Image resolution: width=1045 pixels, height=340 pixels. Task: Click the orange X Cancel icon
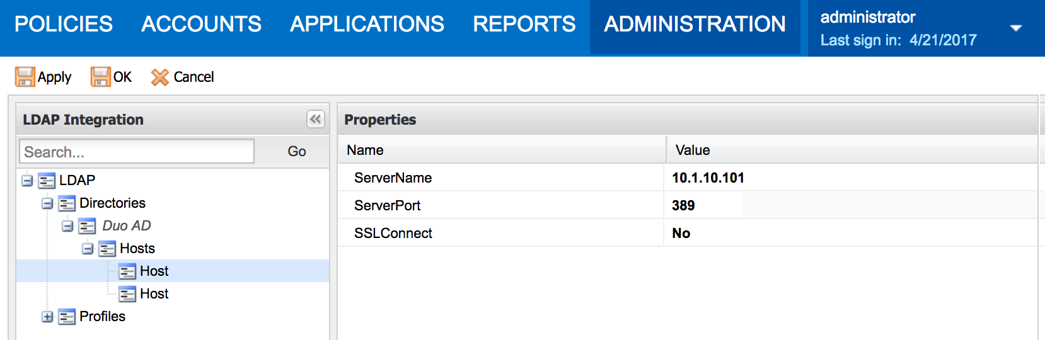[160, 77]
